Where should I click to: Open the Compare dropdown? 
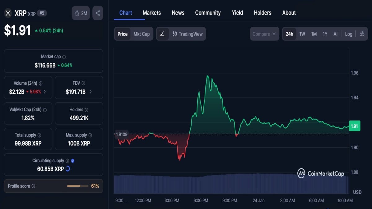tap(264, 34)
